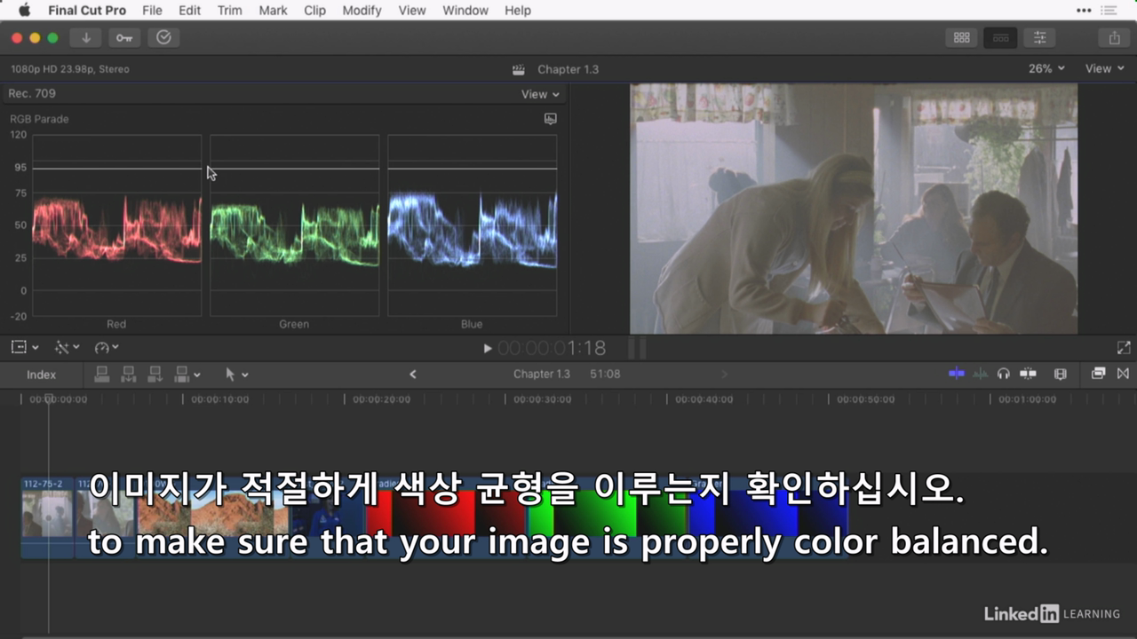Open the enhancements magic wand menu
1137x639 pixels.
click(67, 347)
